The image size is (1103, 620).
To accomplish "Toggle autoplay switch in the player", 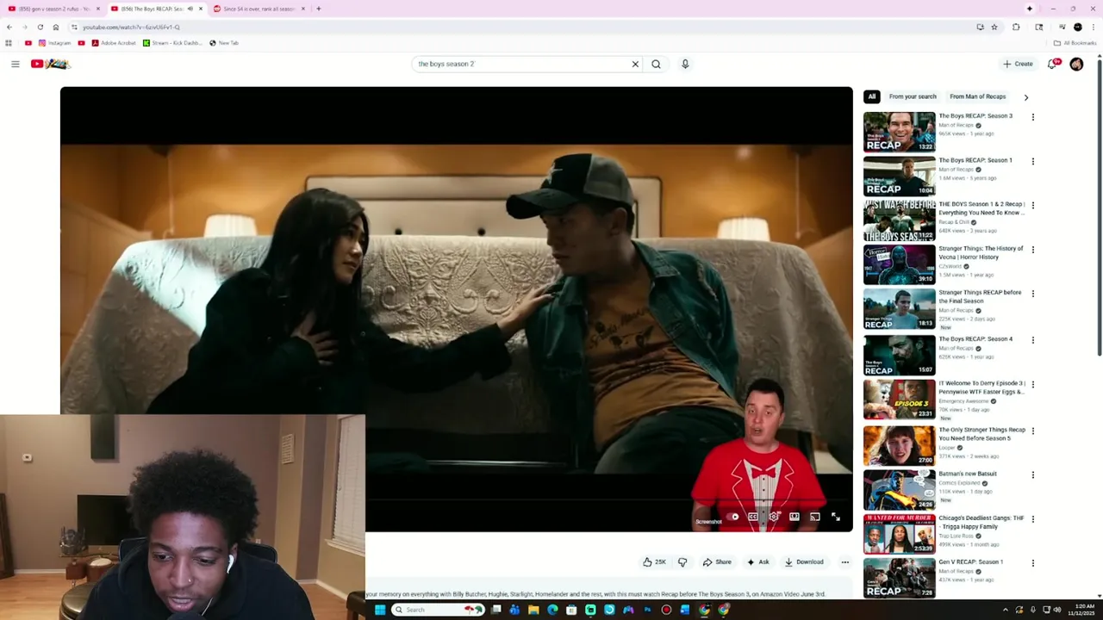I will [x=732, y=517].
